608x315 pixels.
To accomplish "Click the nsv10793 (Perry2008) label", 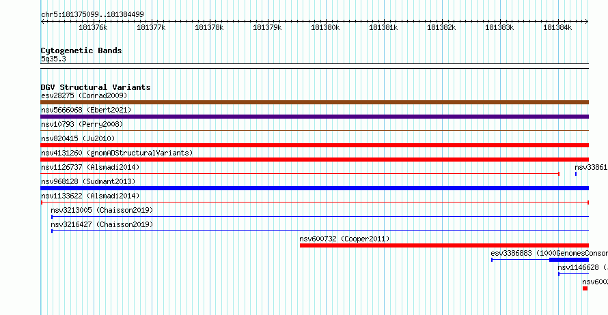I will 82,124.
